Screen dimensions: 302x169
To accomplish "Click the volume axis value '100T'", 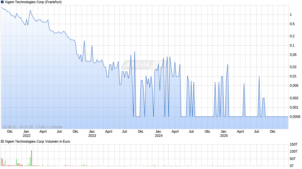I will click(294, 151).
